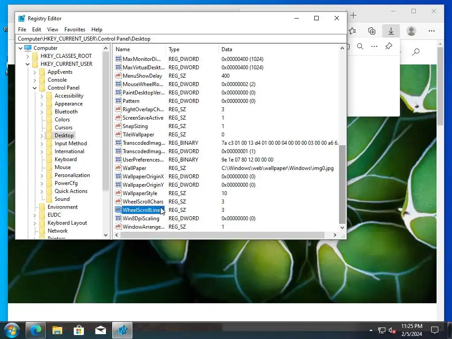The height and width of the screenshot is (339, 452).
Task: Select the ScreenSaveActive value
Action: pos(143,117)
